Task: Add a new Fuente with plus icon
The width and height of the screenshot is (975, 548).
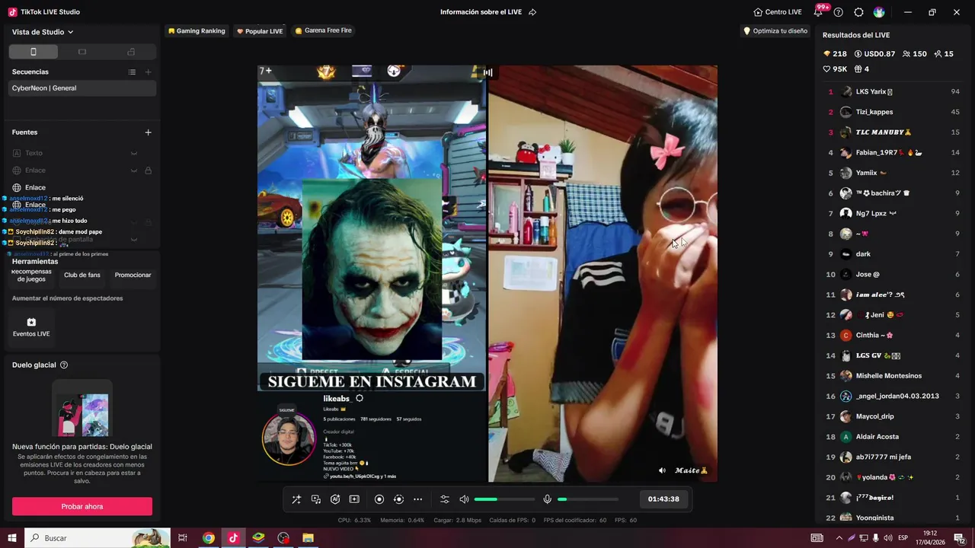Action: coord(149,132)
